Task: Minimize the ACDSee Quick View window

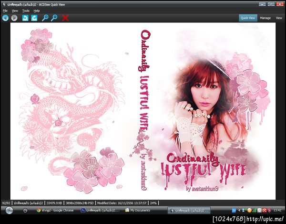Action: click(x=262, y=4)
